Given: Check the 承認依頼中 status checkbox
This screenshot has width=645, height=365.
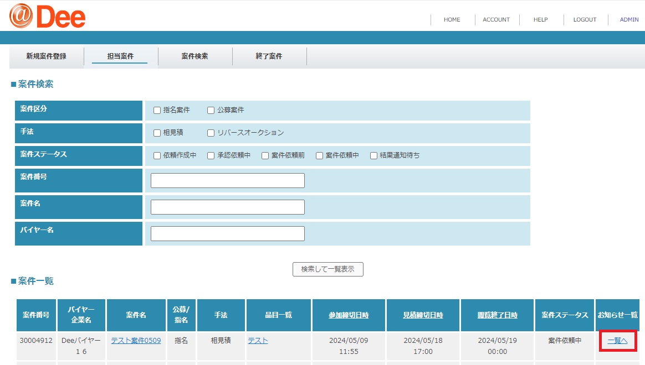Looking at the screenshot, I should [211, 155].
